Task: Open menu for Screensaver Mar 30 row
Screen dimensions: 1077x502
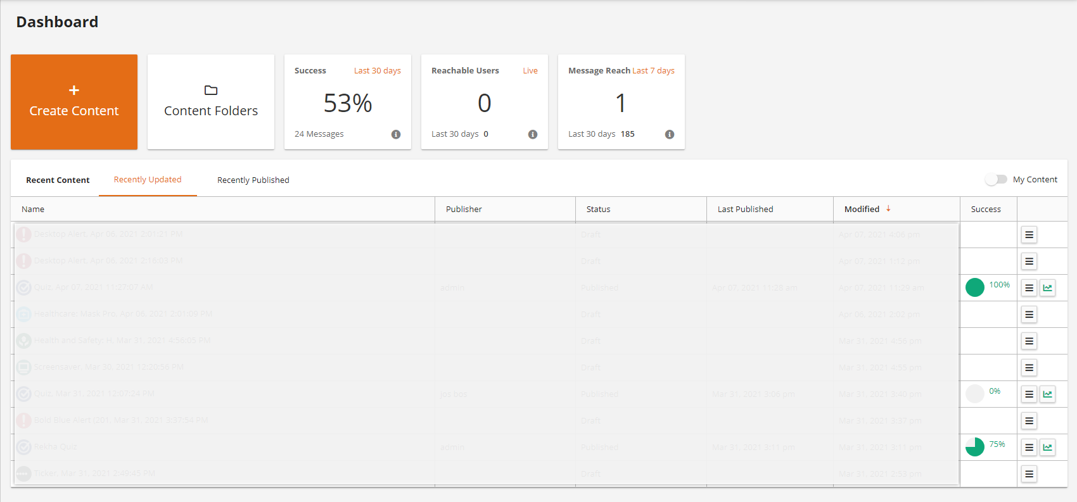Action: click(1029, 368)
